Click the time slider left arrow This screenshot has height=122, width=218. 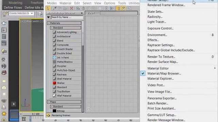21,114
